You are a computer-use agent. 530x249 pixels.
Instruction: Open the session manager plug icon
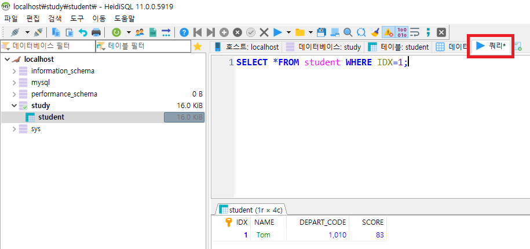[15, 32]
